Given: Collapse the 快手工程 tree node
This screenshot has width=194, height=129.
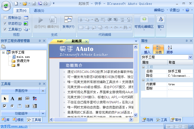Looking at the screenshot, I should pyautogui.click(x=3, y=52).
